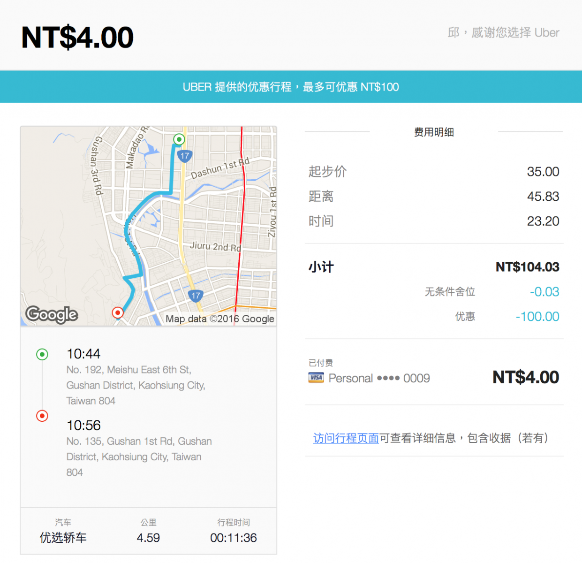582x563 pixels.
Task: Click the green pickup marker on map
Action: (179, 139)
